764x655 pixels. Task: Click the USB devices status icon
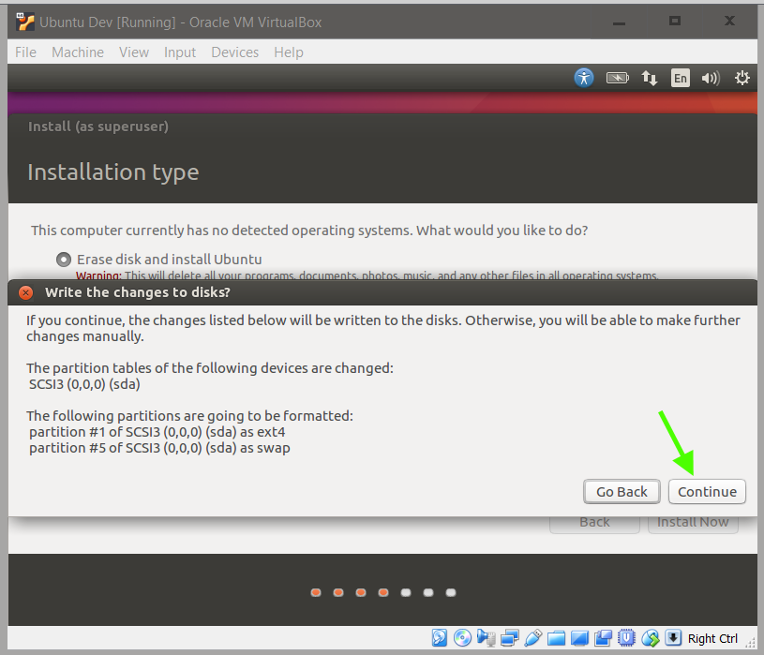coord(533,637)
